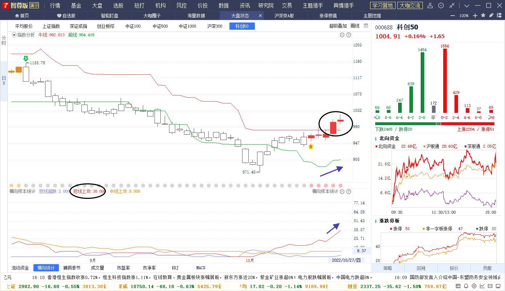Click the shrink-window arrows icon

(452, 5)
